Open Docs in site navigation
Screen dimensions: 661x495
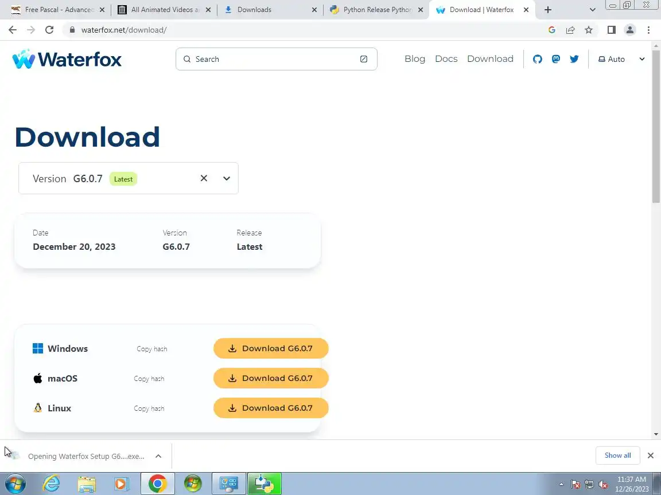[x=446, y=59]
